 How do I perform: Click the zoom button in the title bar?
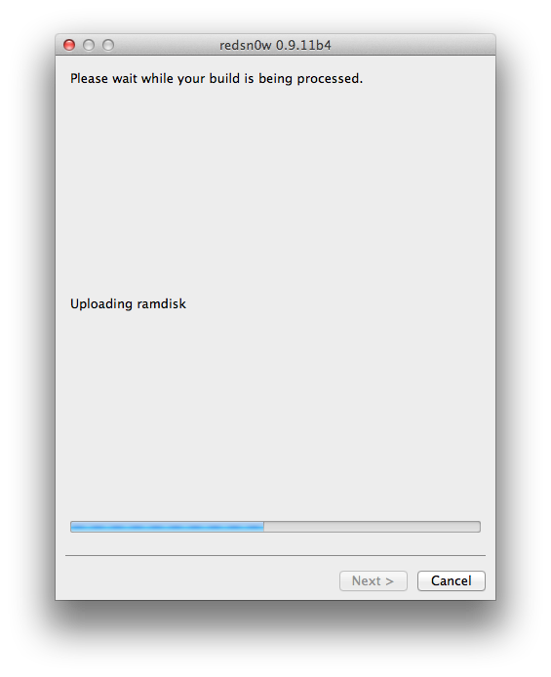[108, 45]
